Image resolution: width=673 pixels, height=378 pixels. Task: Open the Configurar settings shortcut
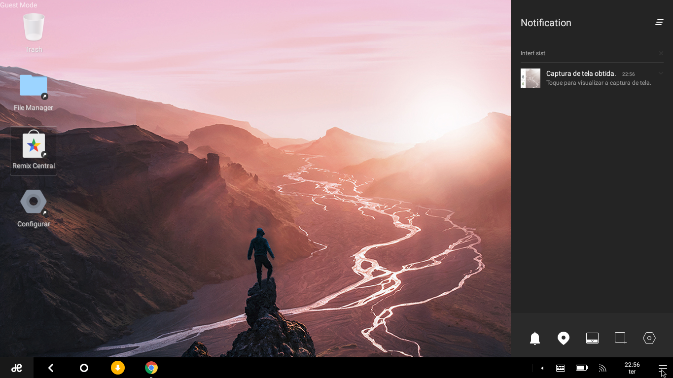tap(34, 209)
